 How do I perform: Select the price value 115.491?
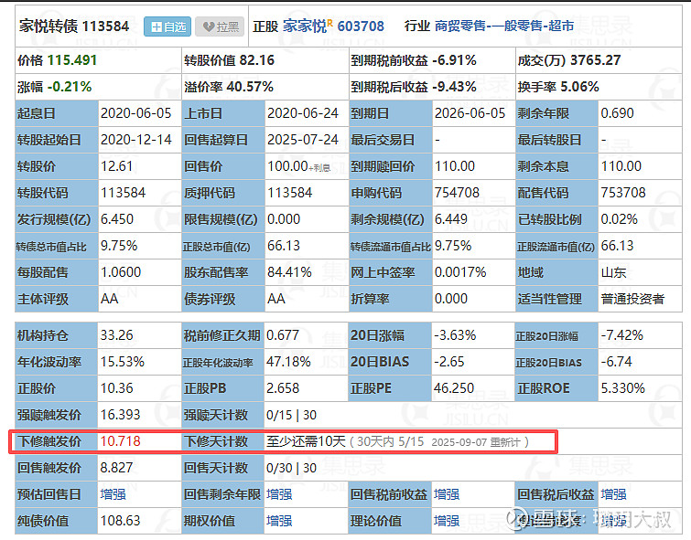(x=71, y=60)
